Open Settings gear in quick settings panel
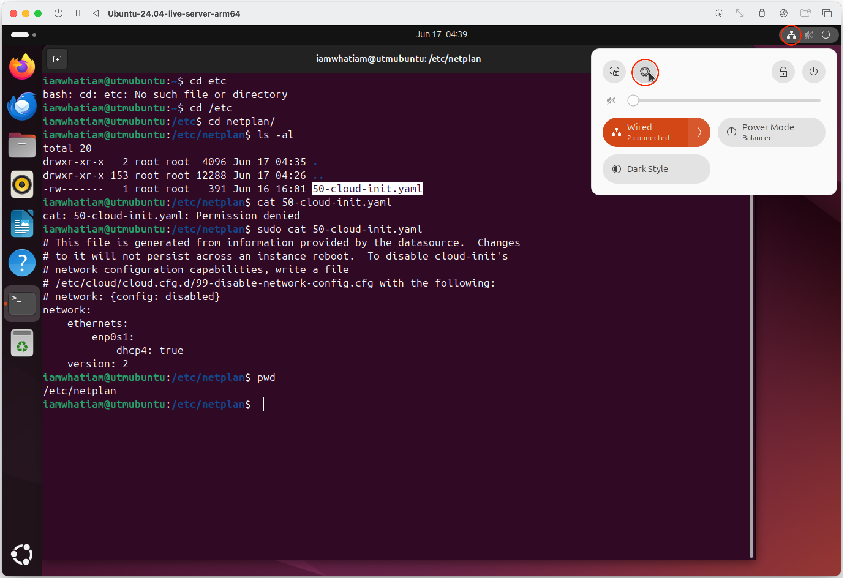This screenshot has width=843, height=578. pos(645,72)
